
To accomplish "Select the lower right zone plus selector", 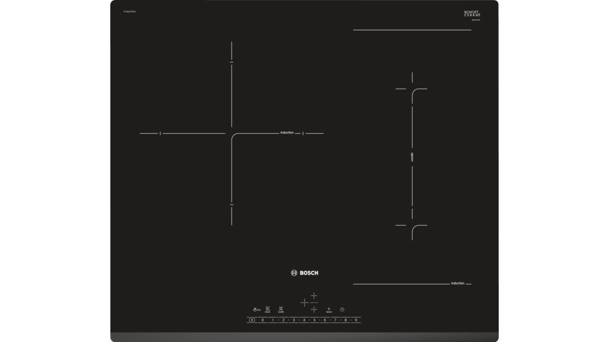I will tap(314, 308).
